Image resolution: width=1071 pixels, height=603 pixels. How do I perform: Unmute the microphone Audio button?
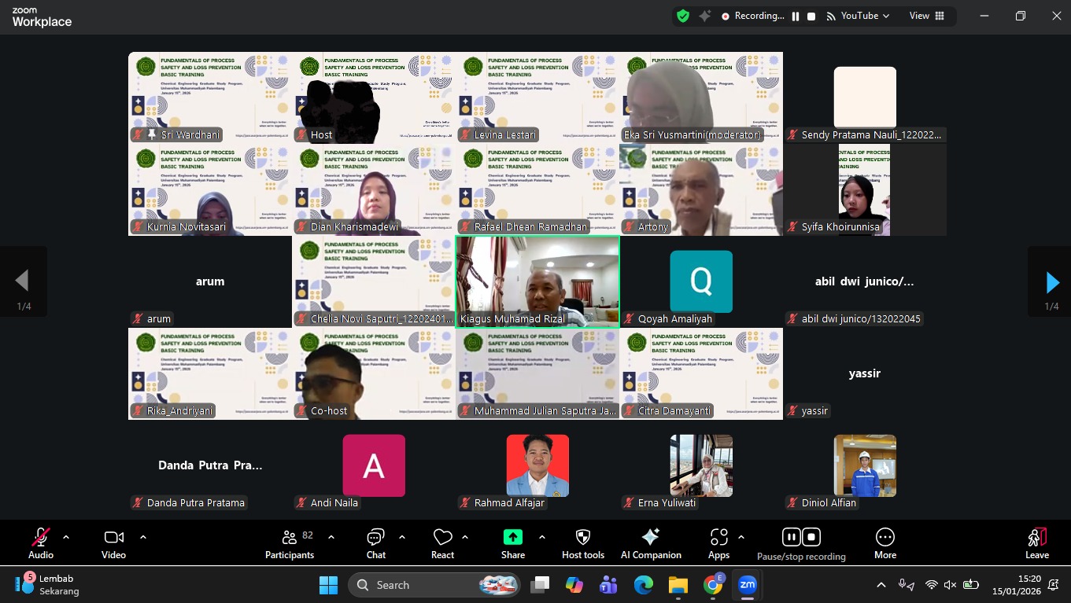[x=41, y=543]
